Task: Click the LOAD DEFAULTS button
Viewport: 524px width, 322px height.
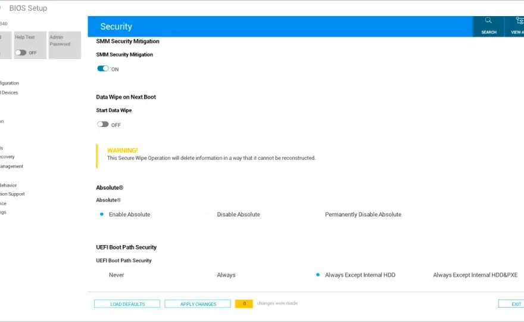Action: point(127,304)
